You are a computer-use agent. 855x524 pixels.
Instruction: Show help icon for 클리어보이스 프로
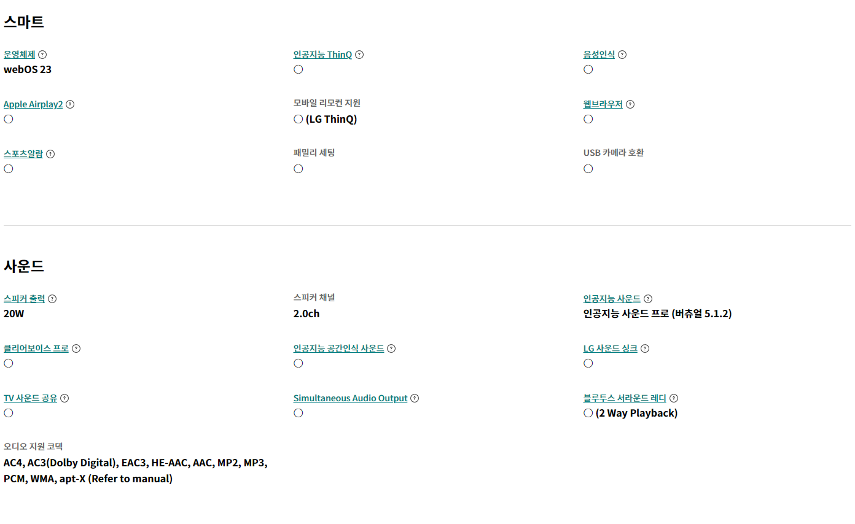coord(76,349)
